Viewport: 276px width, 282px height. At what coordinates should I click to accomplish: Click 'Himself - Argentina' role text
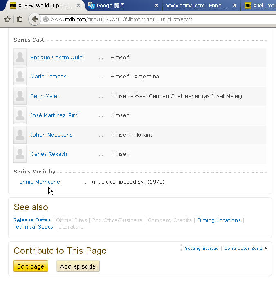(135, 77)
